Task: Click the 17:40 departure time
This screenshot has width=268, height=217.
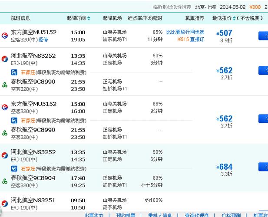Action: click(78, 178)
